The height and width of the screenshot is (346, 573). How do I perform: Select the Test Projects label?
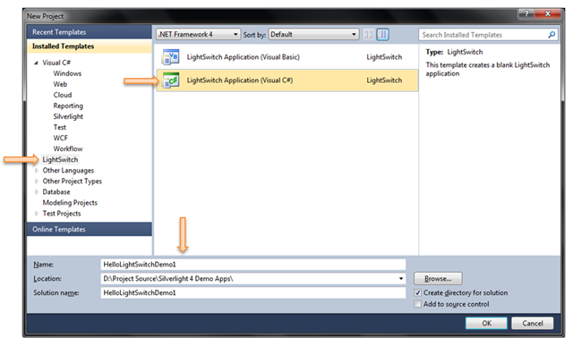click(x=62, y=214)
